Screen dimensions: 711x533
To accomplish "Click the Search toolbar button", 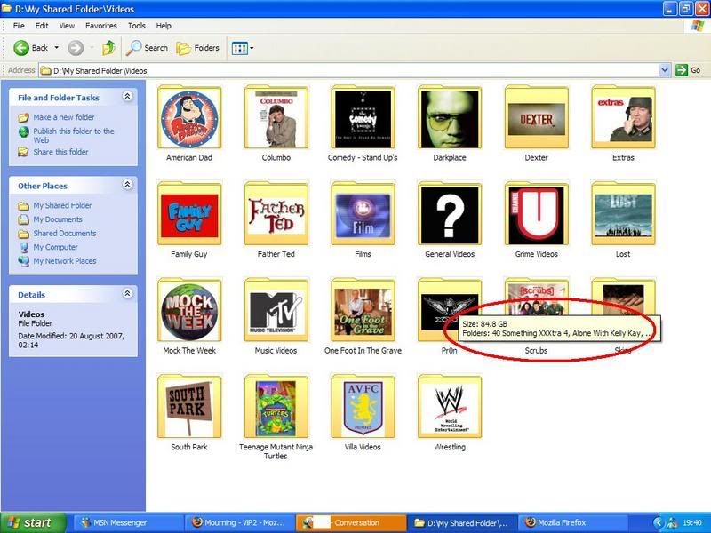I will (147, 48).
